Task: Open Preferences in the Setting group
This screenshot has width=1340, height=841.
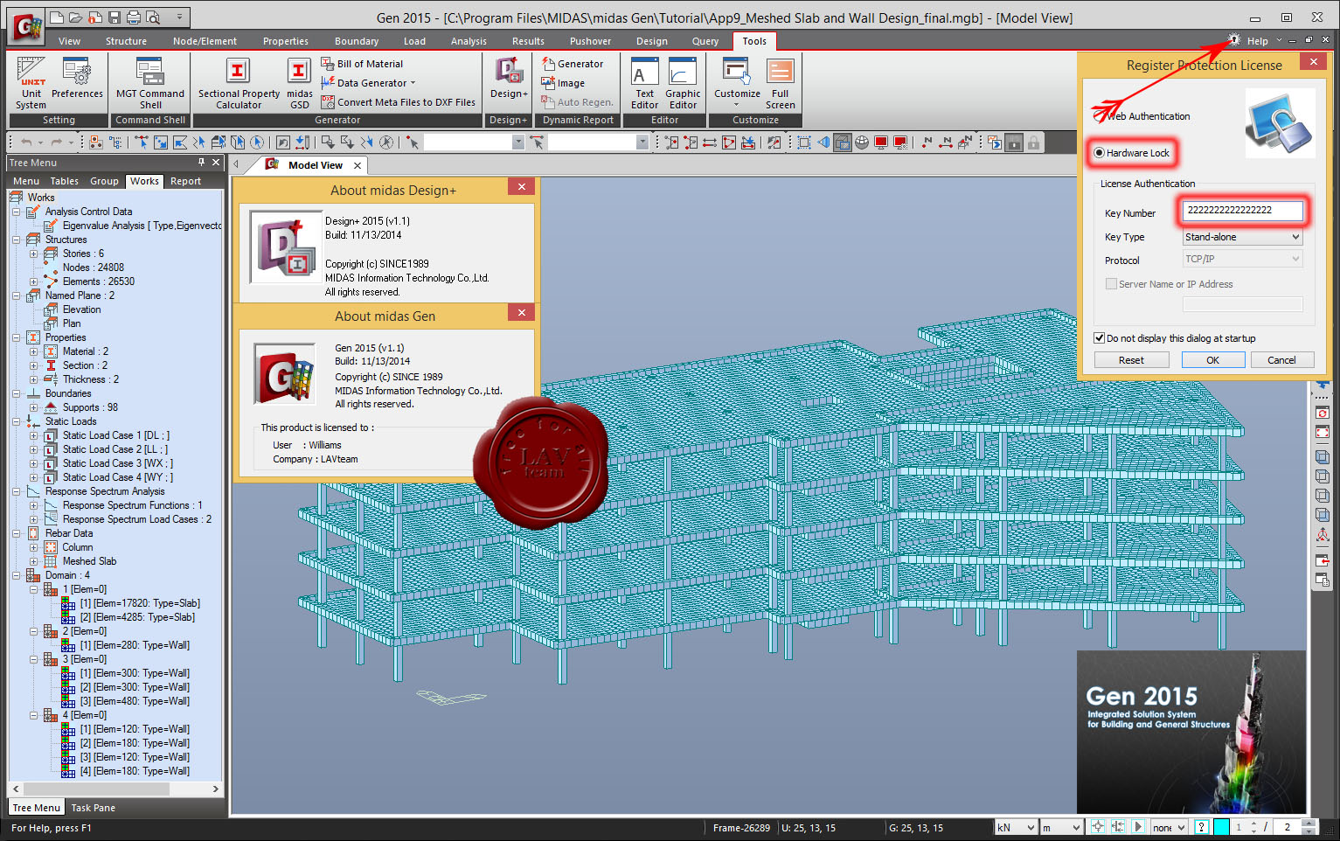Action: pos(77,79)
